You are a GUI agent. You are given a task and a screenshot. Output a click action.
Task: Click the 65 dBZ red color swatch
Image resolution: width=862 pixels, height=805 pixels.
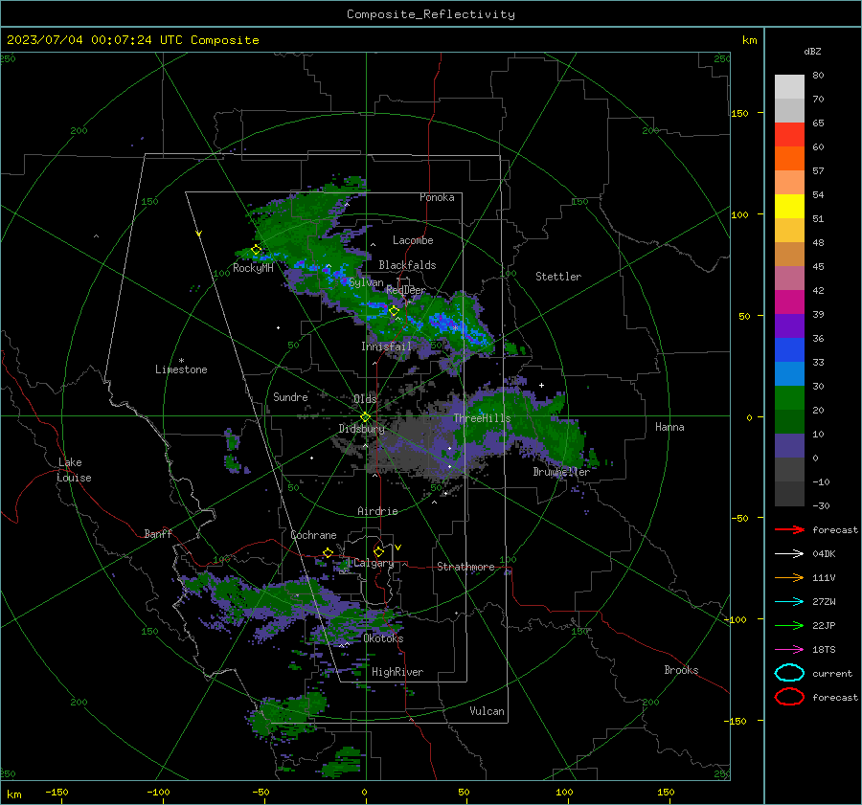point(789,134)
